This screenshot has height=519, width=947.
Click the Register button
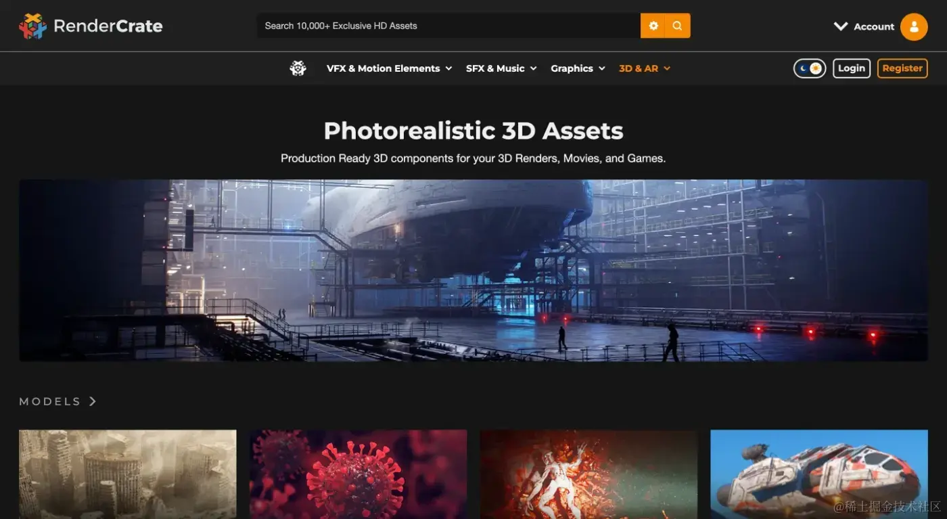click(902, 68)
